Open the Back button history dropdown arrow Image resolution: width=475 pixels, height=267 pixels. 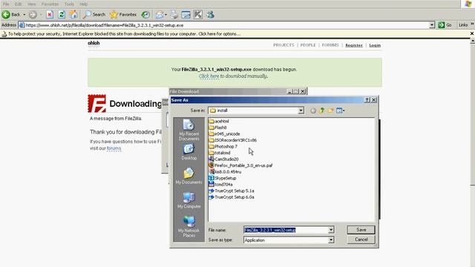(24, 15)
